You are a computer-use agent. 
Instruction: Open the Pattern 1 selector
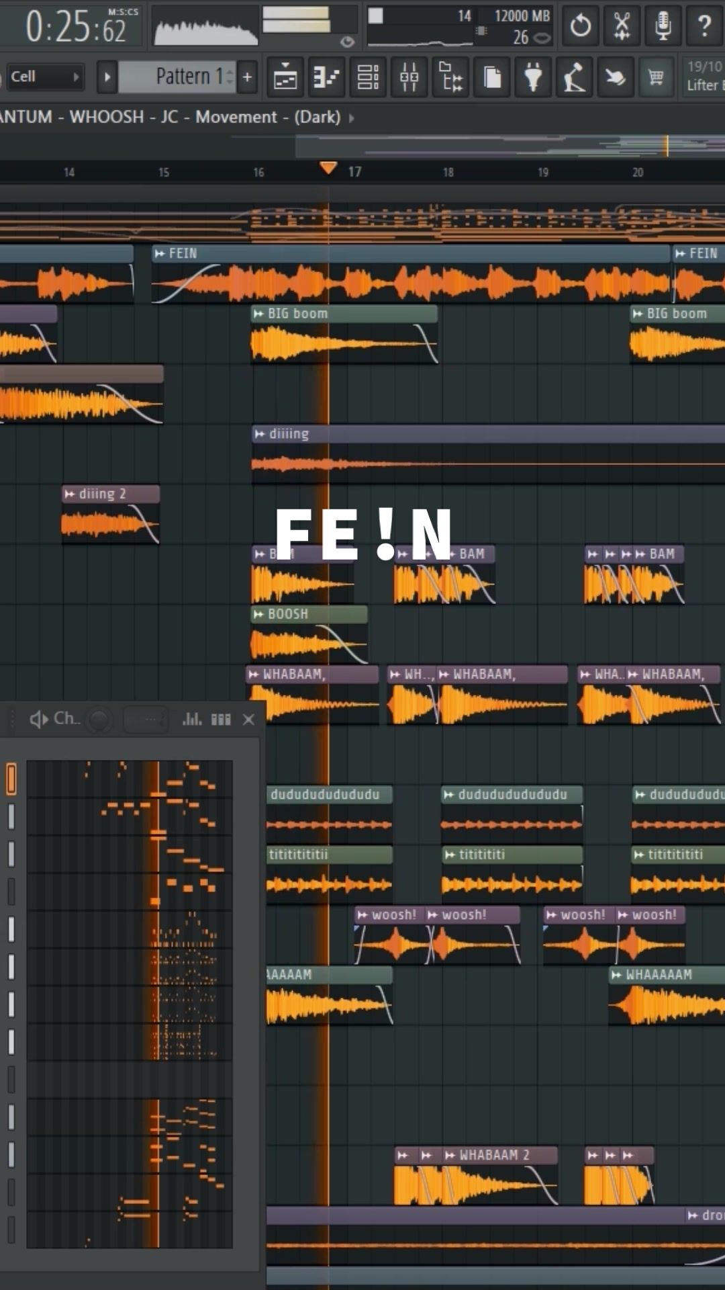point(178,77)
